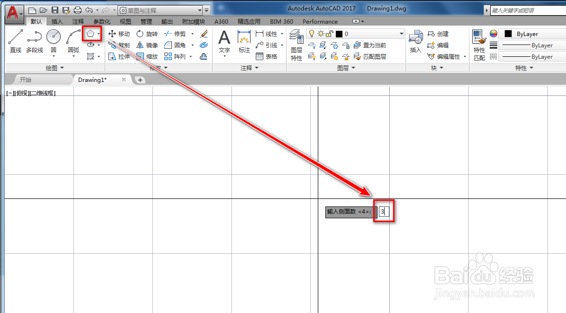Open the 插入 ribbon tab
Image resolution: width=566 pixels, height=313 pixels.
click(57, 22)
